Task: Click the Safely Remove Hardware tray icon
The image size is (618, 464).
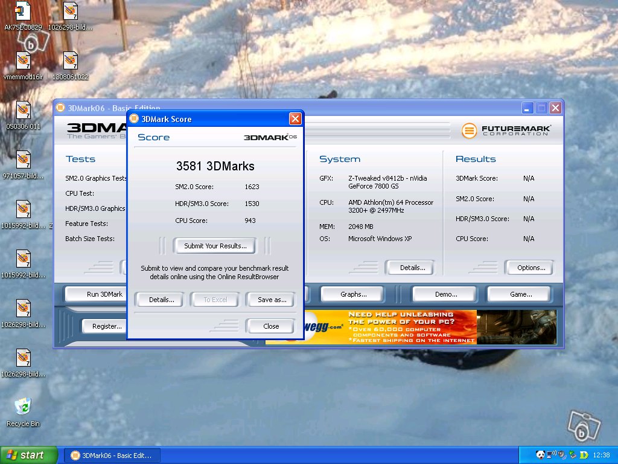Action: click(573, 455)
